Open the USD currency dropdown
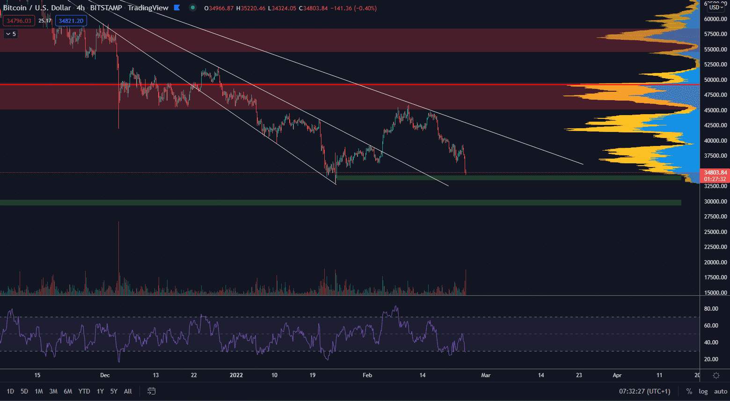The image size is (730, 401). [x=716, y=7]
